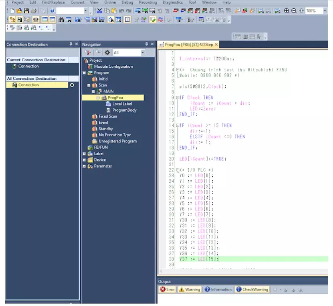The width and height of the screenshot is (333, 306).
Task: Click the Save project icon
Action: 26,11
